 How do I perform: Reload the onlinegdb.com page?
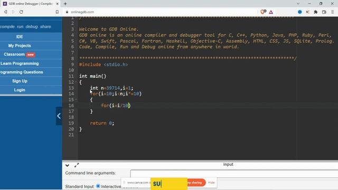pyautogui.click(x=21, y=12)
